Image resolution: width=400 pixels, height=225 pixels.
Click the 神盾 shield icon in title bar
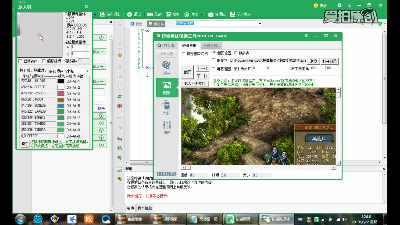tap(320, 5)
